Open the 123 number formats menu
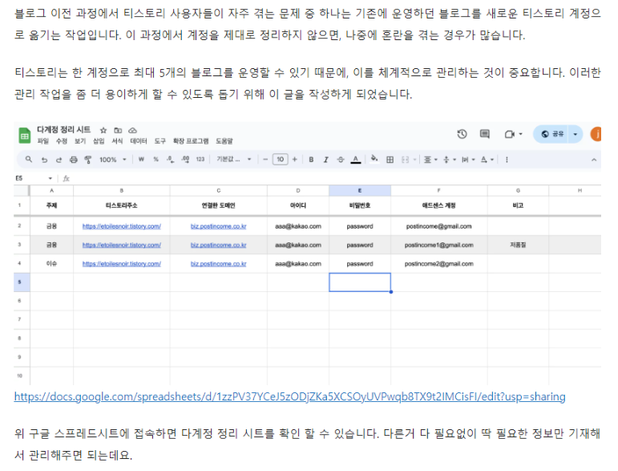This screenshot has height=471, width=618. coord(200,160)
